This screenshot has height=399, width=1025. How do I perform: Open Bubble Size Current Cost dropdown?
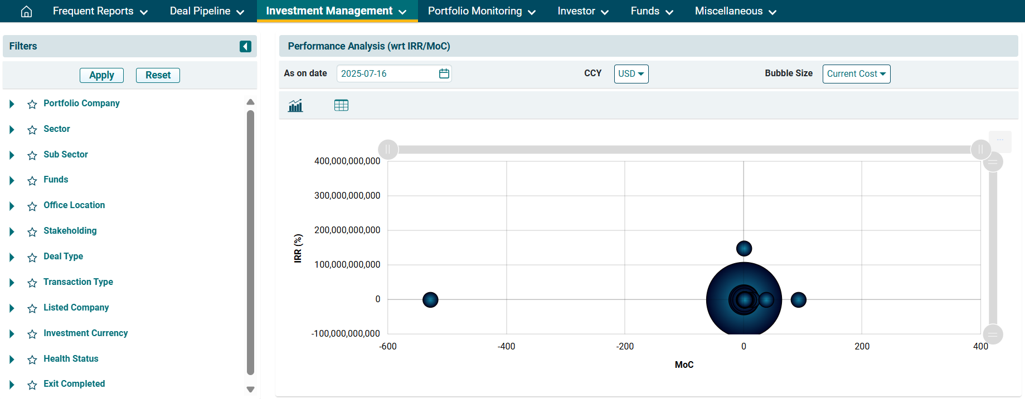(856, 74)
